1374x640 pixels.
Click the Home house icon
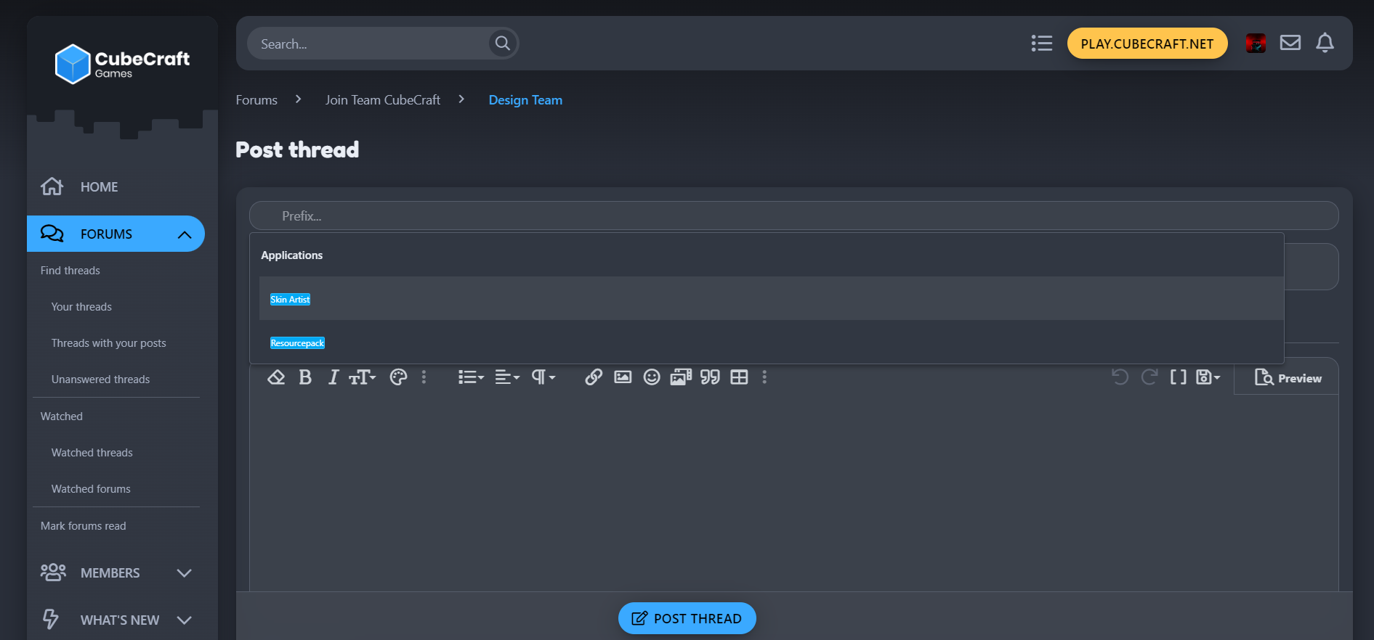point(52,186)
